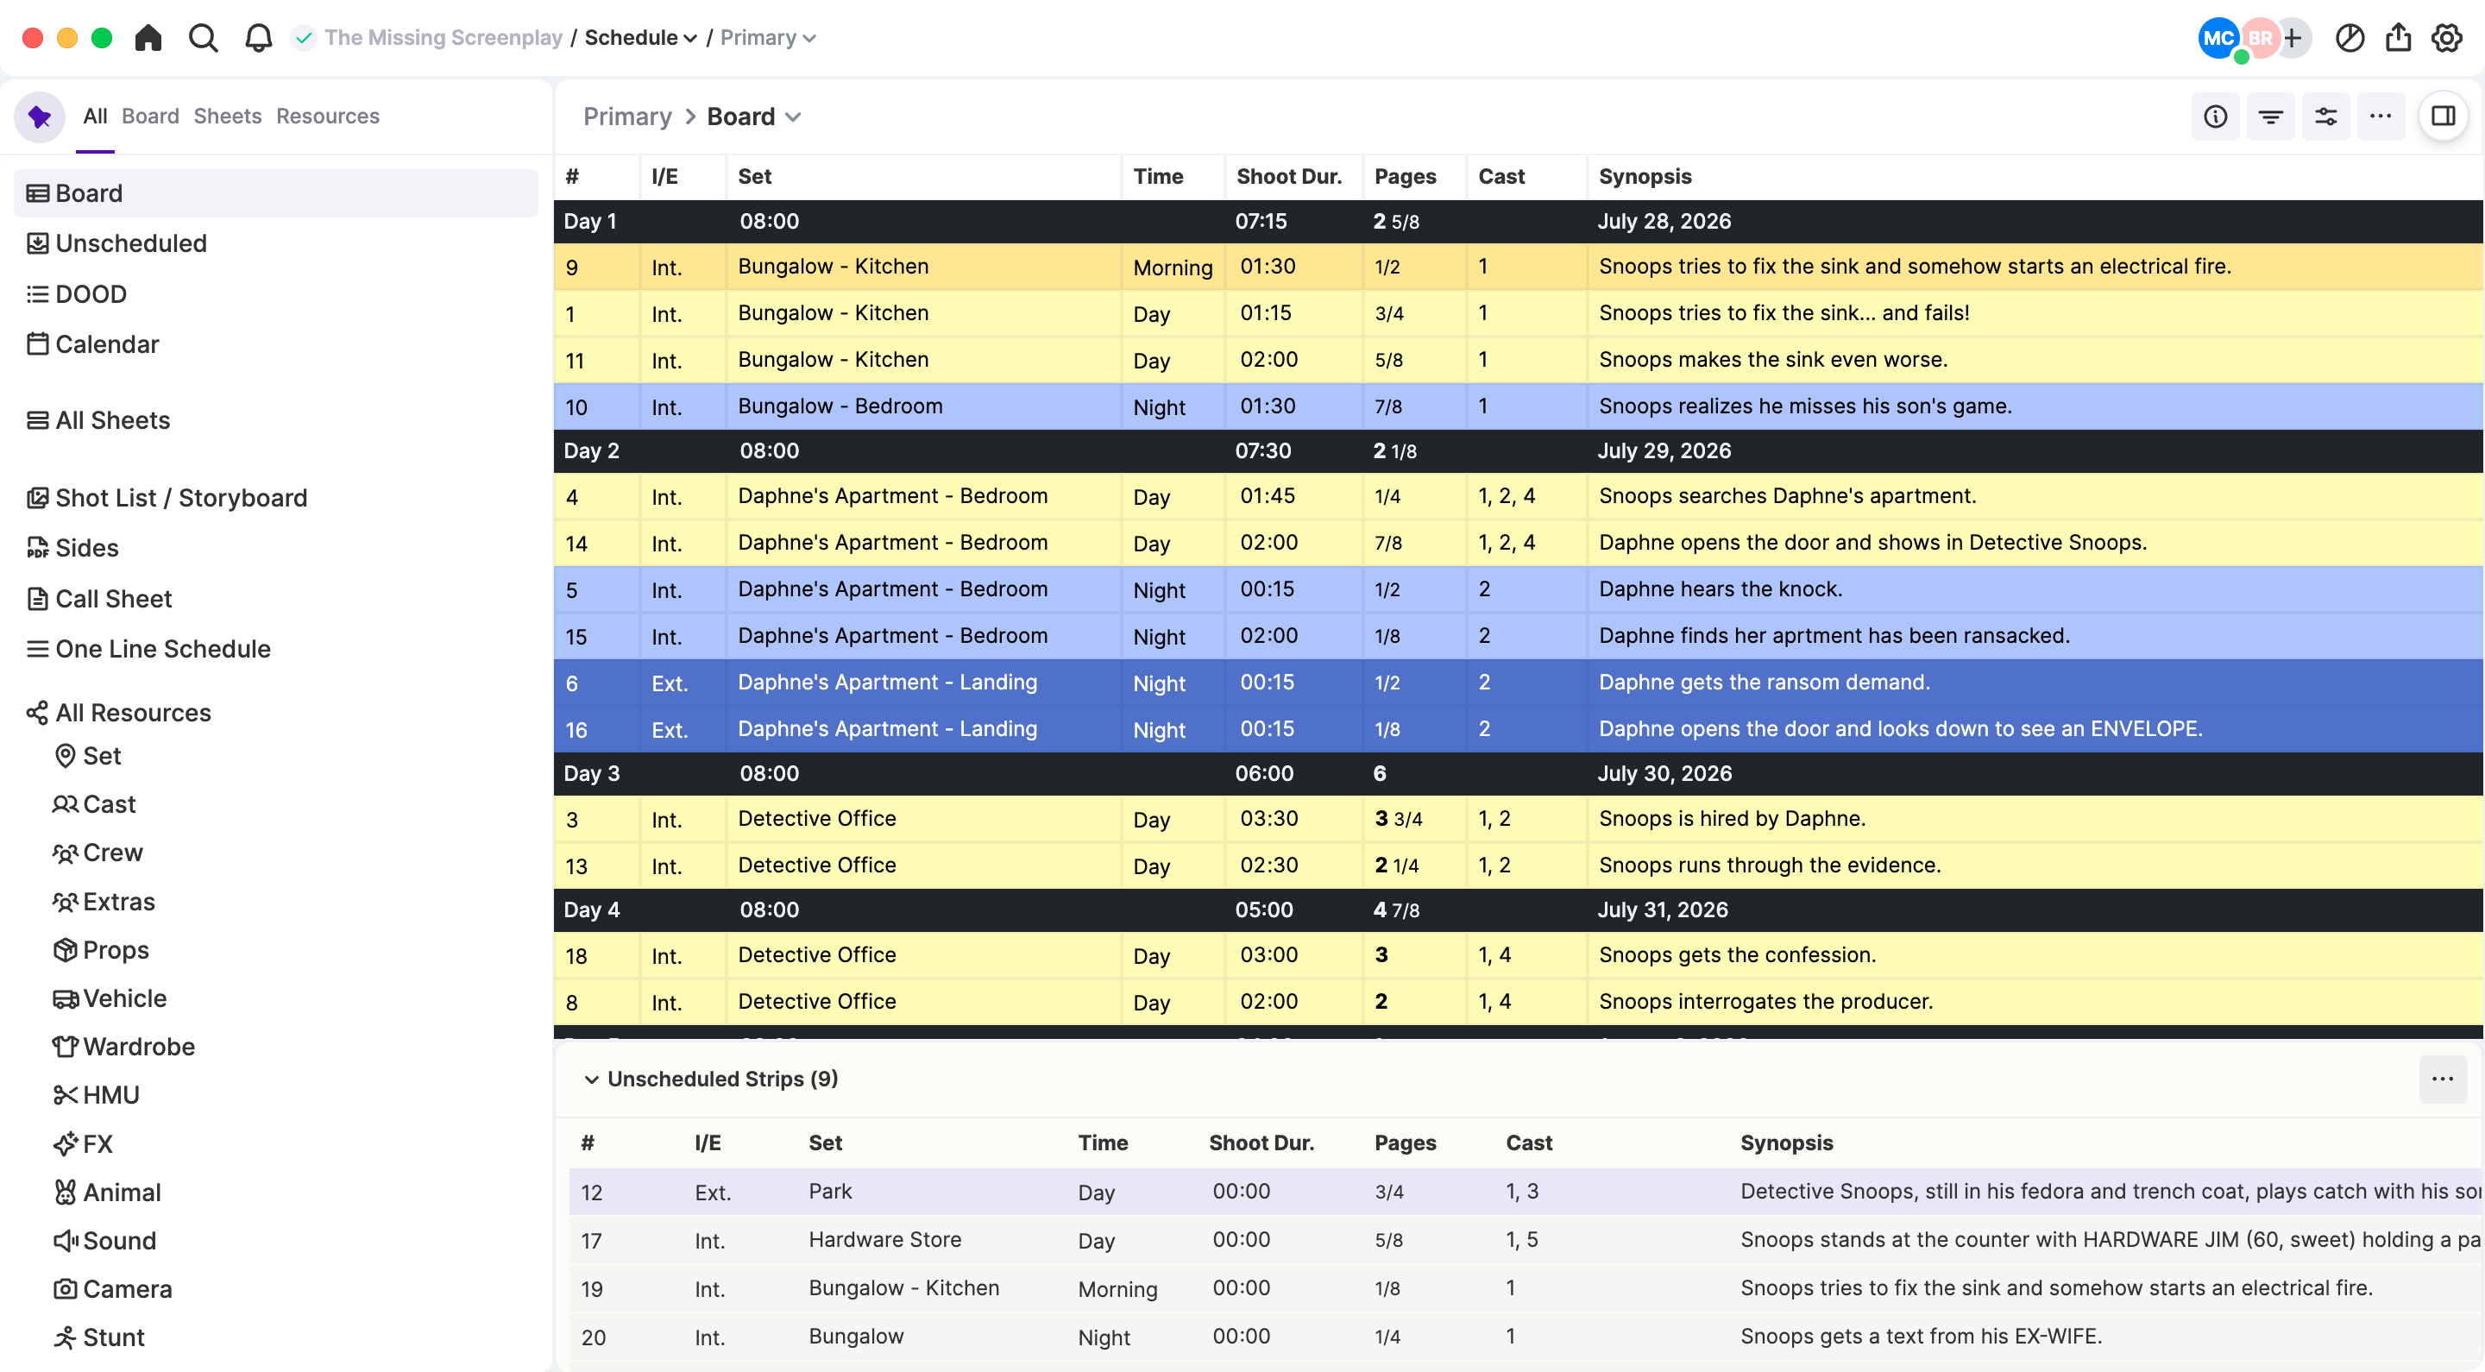Open Sides in the sidebar
The width and height of the screenshot is (2485, 1372).
(x=87, y=548)
